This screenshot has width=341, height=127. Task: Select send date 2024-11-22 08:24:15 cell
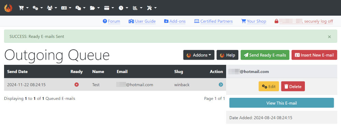pos(26,85)
